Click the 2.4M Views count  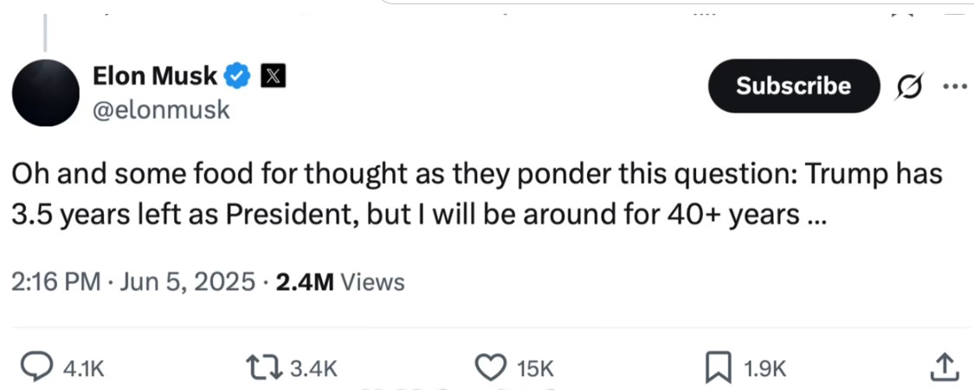pyautogui.click(x=339, y=282)
